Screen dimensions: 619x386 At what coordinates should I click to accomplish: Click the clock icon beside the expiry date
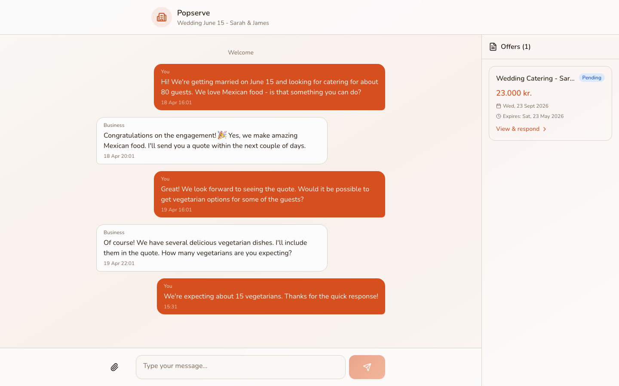point(498,116)
